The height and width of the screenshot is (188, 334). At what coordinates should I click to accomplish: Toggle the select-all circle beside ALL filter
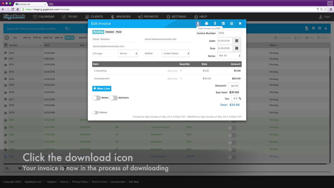point(7,38)
